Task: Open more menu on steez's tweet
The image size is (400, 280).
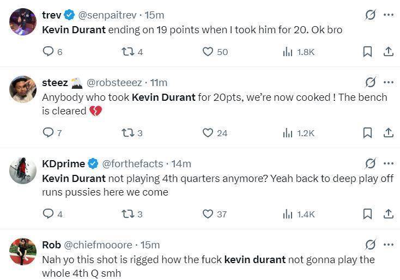Action: point(388,83)
